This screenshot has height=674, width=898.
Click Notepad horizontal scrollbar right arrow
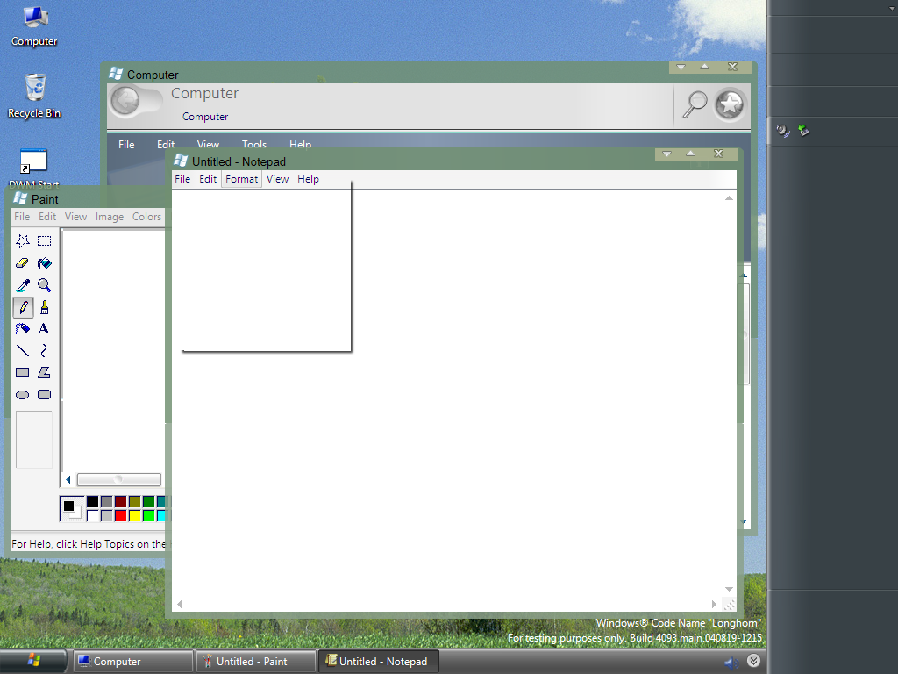(x=714, y=604)
